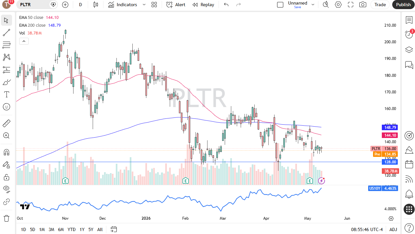This screenshot has height=234, width=415.
Task: Open the Trade panel
Action: click(380, 5)
